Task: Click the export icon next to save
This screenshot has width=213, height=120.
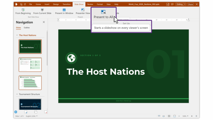Action: [25, 4]
